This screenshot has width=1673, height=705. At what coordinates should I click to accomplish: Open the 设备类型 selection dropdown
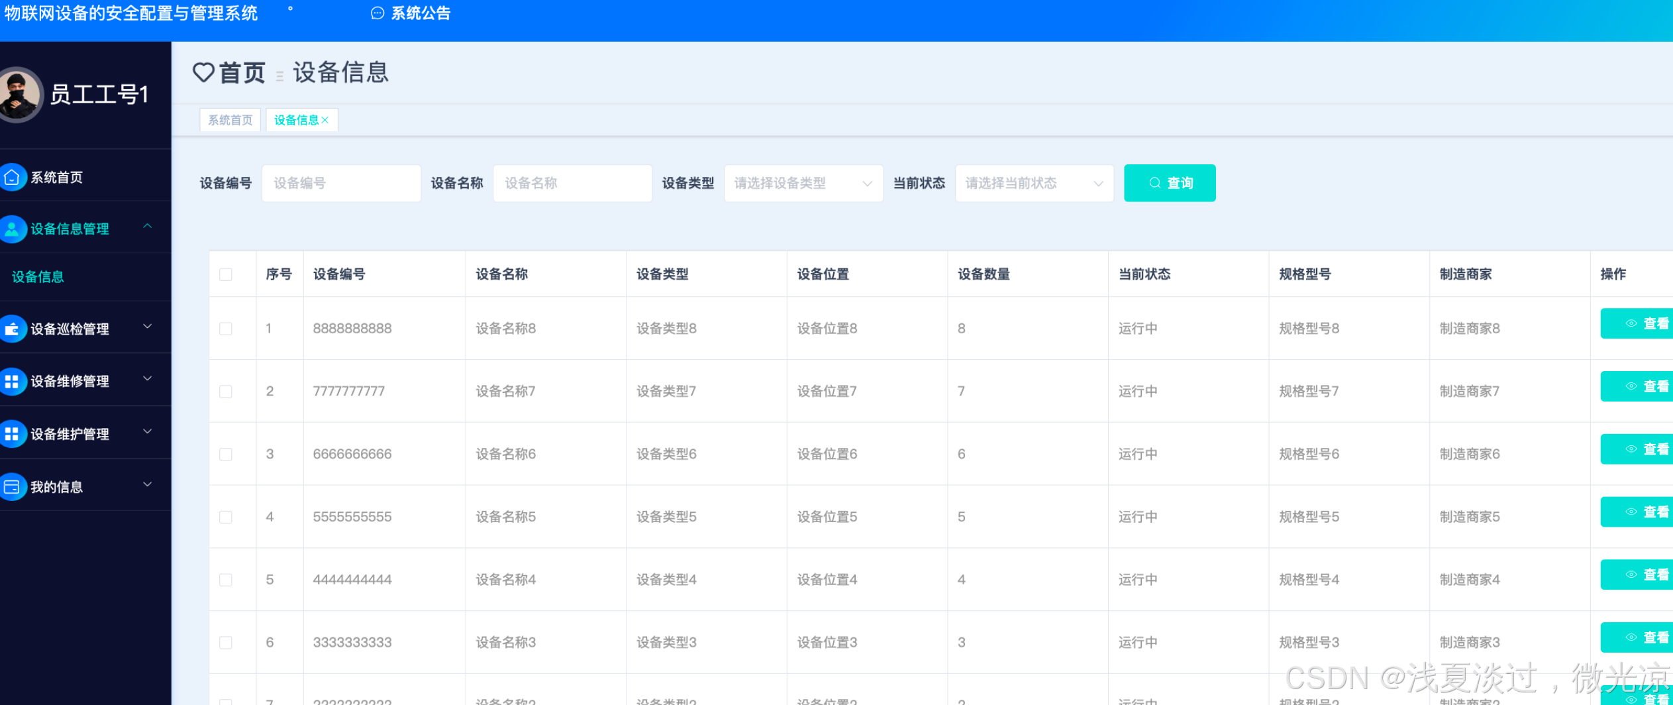pos(803,183)
